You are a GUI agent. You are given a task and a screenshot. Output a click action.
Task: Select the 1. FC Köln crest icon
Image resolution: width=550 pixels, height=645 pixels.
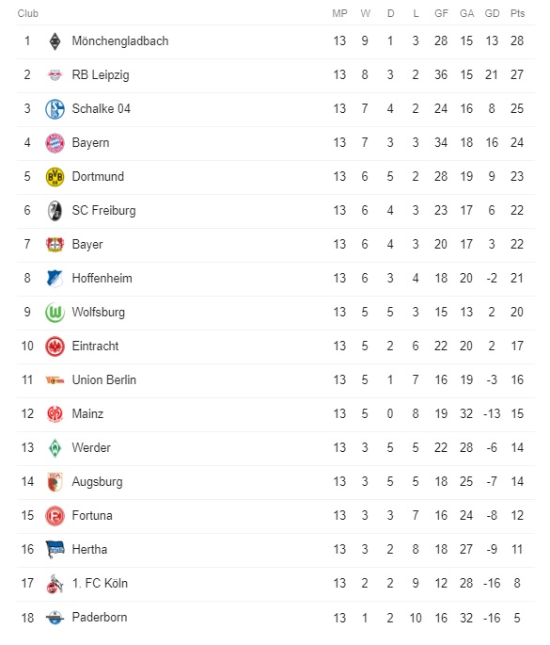pyautogui.click(x=55, y=584)
